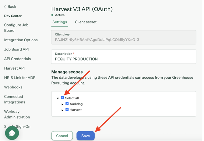Open Job Board API page

tap(16, 49)
